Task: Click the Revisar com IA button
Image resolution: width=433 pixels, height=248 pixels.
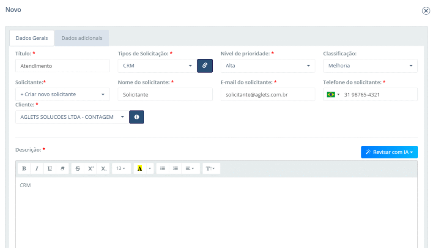Action: click(389, 152)
